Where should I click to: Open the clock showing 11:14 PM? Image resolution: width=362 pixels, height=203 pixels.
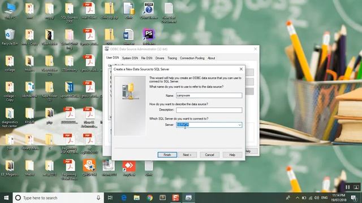coord(339,198)
